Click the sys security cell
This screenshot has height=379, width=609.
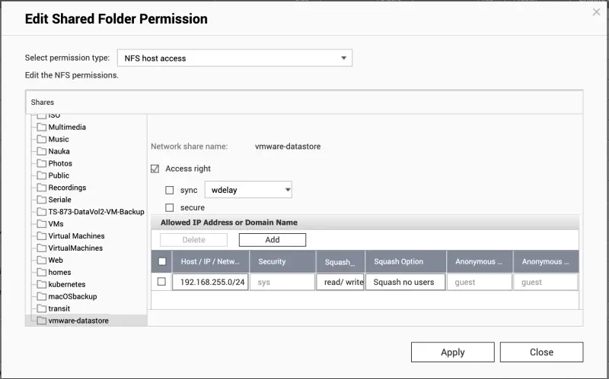tap(282, 282)
